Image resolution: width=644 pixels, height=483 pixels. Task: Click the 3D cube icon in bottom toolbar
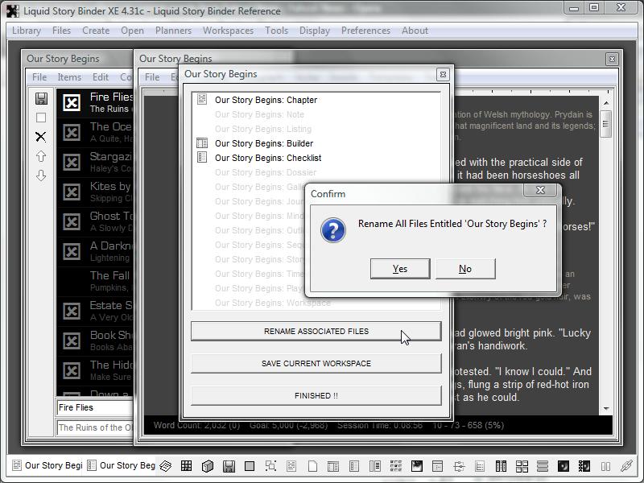tap(207, 466)
